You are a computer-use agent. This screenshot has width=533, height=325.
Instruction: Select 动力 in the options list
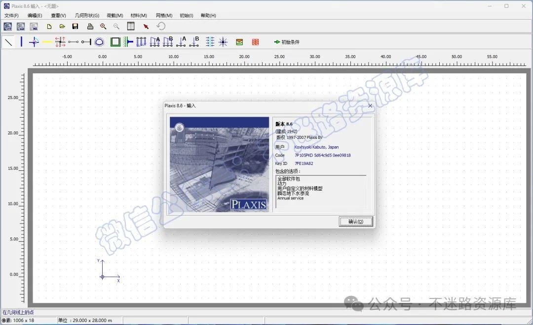282,184
